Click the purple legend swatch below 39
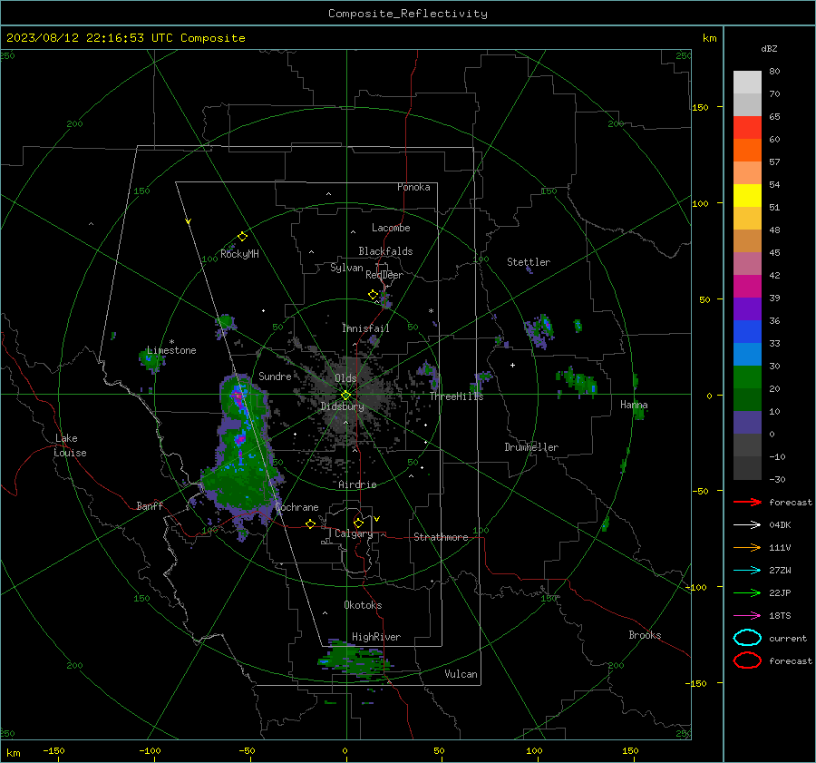The width and height of the screenshot is (816, 763). click(x=747, y=309)
